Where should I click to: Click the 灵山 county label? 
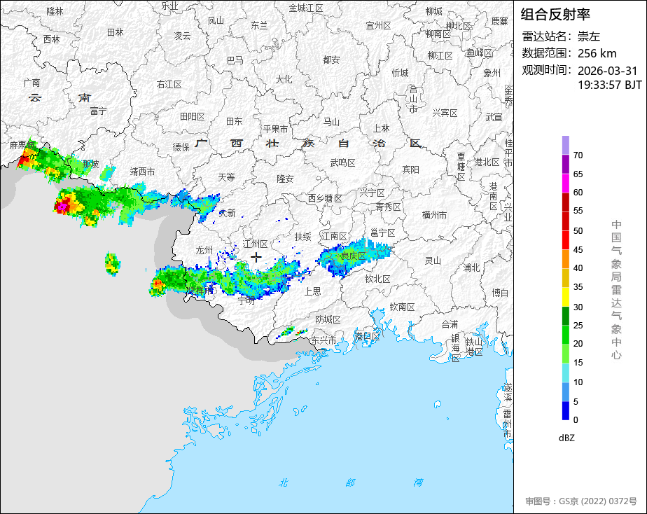(433, 261)
